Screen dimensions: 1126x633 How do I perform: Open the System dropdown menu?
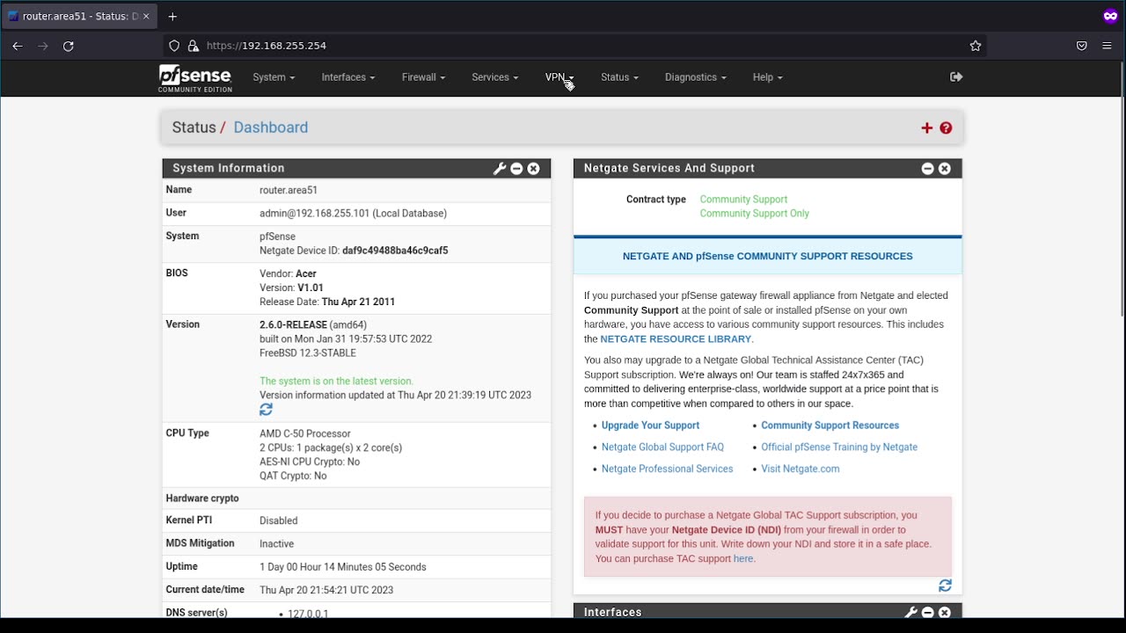click(x=274, y=77)
